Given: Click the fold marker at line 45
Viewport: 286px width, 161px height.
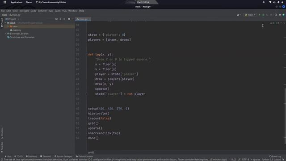Looking at the screenshot, I should point(87,94).
